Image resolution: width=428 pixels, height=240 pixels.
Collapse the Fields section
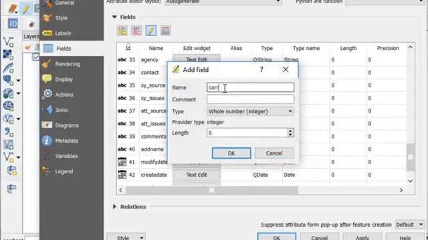pyautogui.click(x=114, y=17)
